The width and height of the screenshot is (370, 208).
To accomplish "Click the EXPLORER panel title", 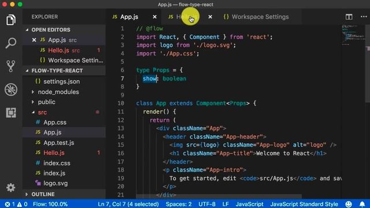I will click(x=45, y=17).
